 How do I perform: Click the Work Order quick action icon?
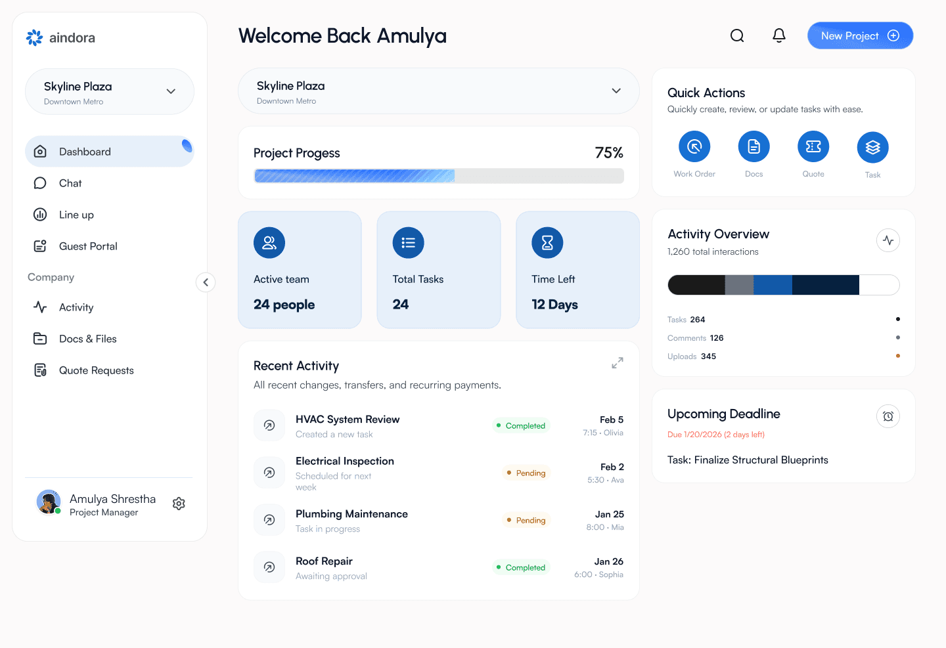(x=694, y=146)
